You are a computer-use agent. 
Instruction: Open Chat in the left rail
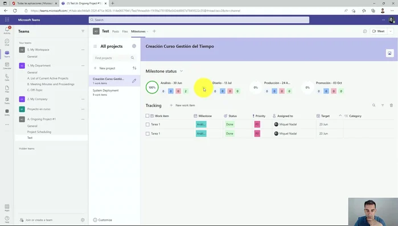point(7,42)
